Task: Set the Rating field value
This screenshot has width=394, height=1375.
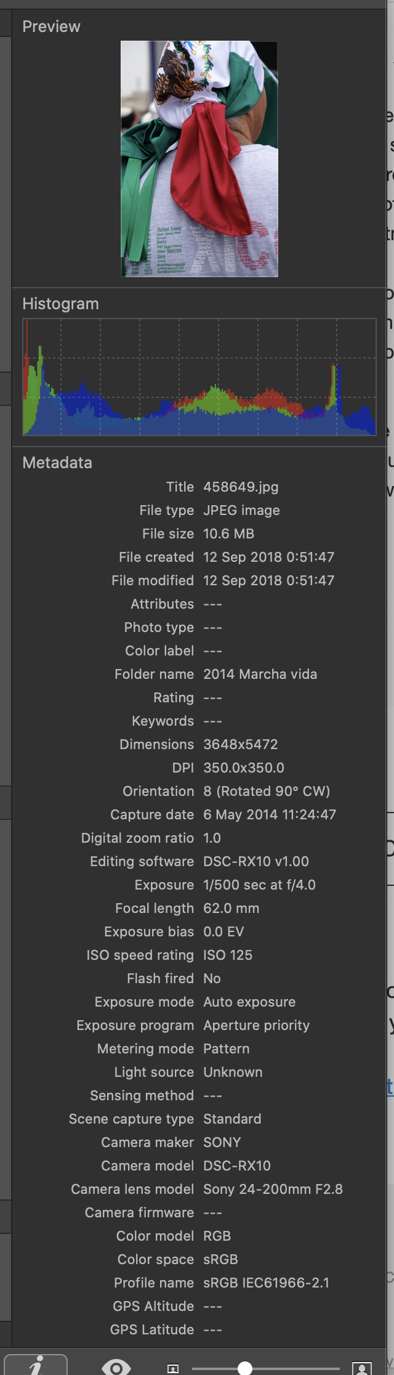Action: [212, 698]
